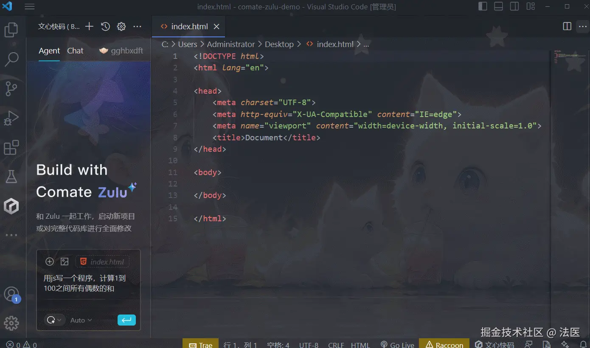Click the Desktop breadcrumb segment
The width and height of the screenshot is (590, 348).
pyautogui.click(x=279, y=44)
